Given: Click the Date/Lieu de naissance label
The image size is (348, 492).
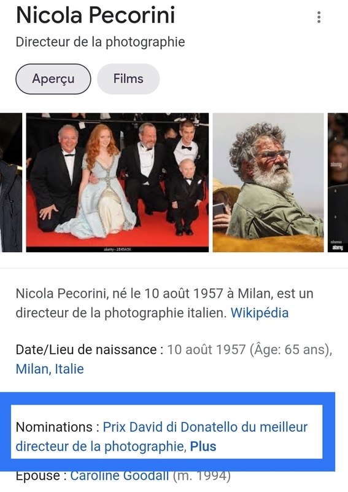Looking at the screenshot, I should (89, 349).
